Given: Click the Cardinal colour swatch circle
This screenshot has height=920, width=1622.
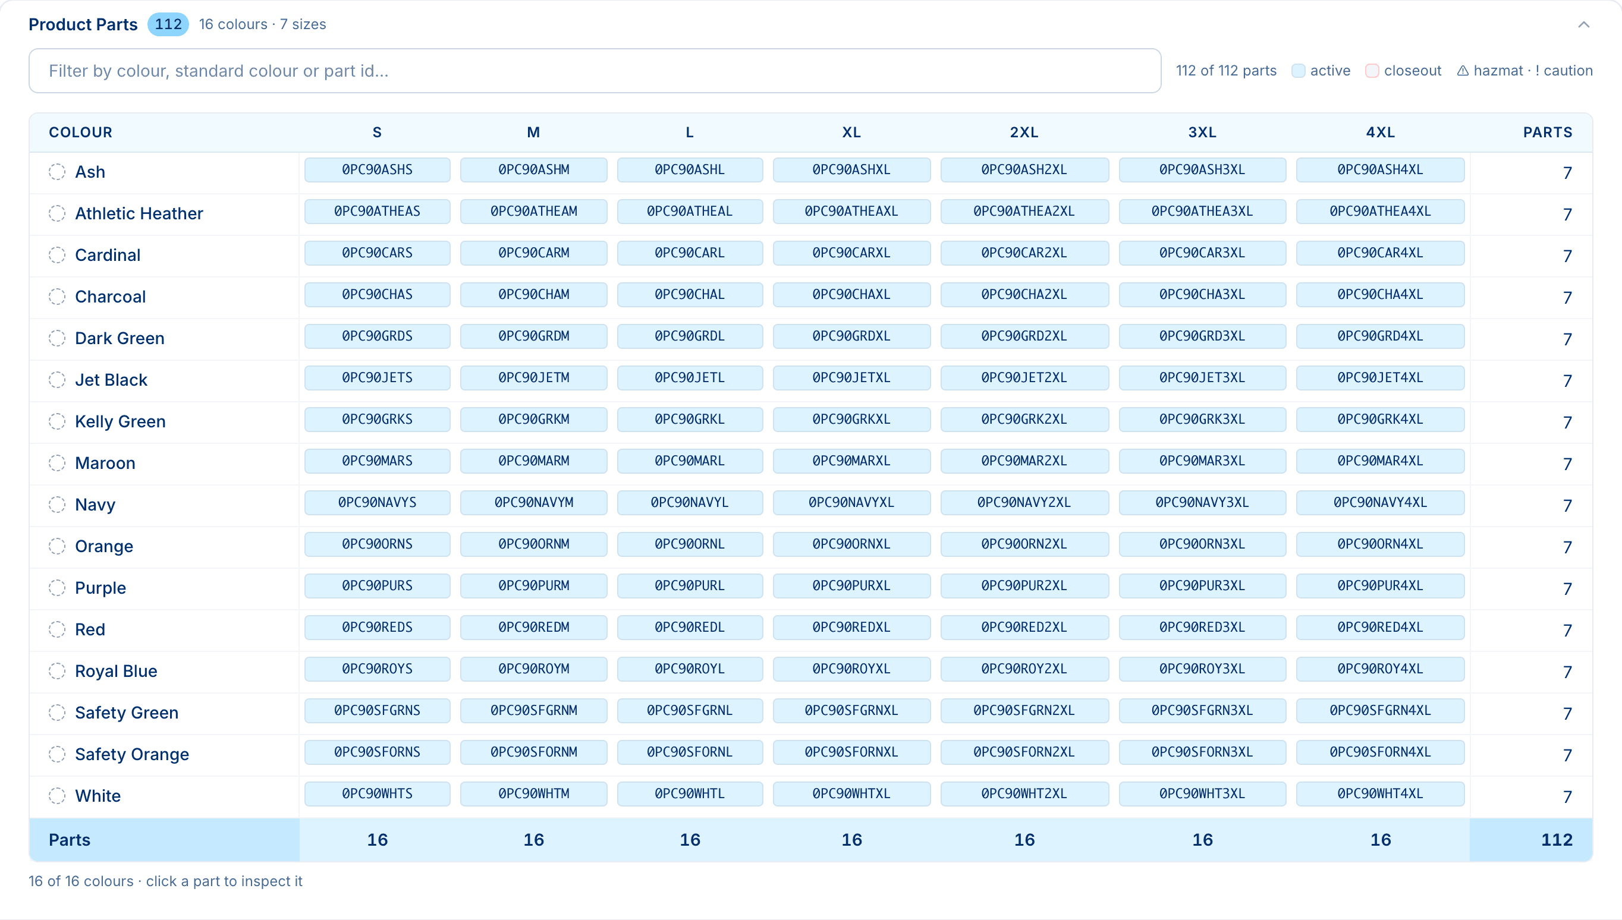Looking at the screenshot, I should 57,256.
